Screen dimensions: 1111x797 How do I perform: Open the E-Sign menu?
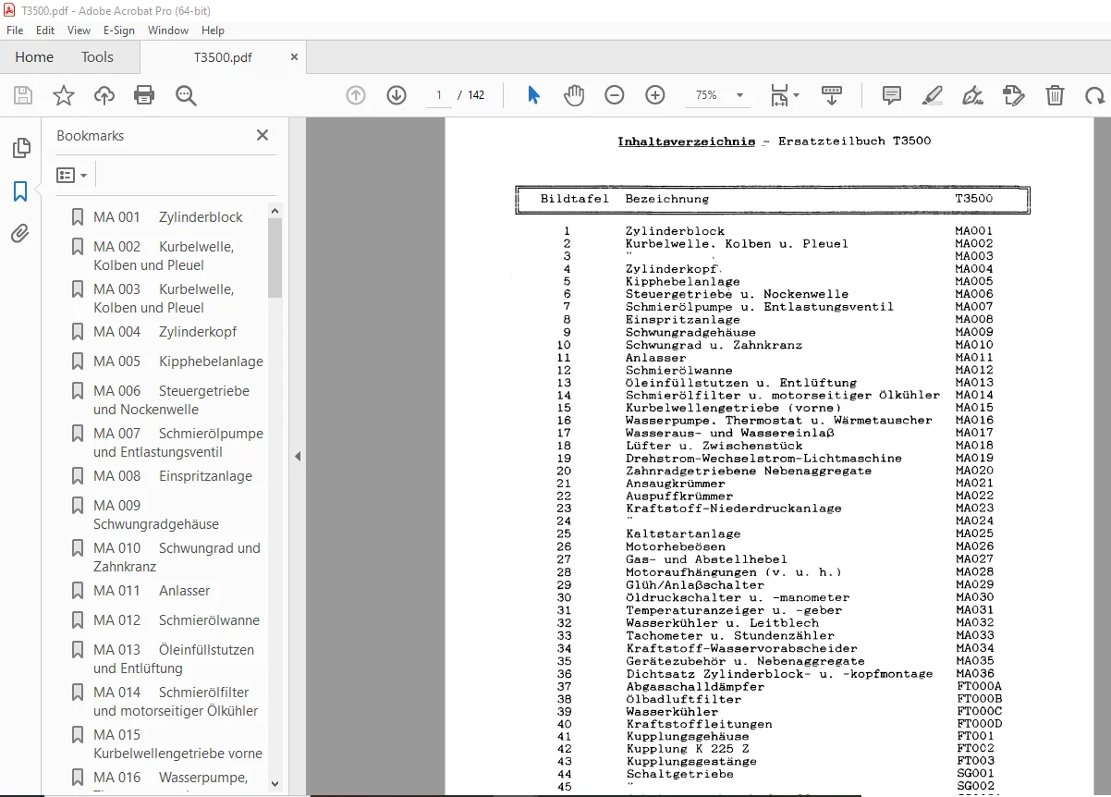point(119,31)
